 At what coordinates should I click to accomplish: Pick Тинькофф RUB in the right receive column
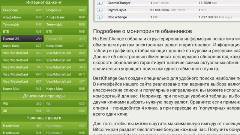click(x=65, y=24)
